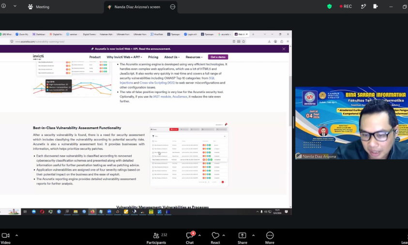The image size is (408, 245).
Task: Open browser extensions icon
Action: [282, 41]
